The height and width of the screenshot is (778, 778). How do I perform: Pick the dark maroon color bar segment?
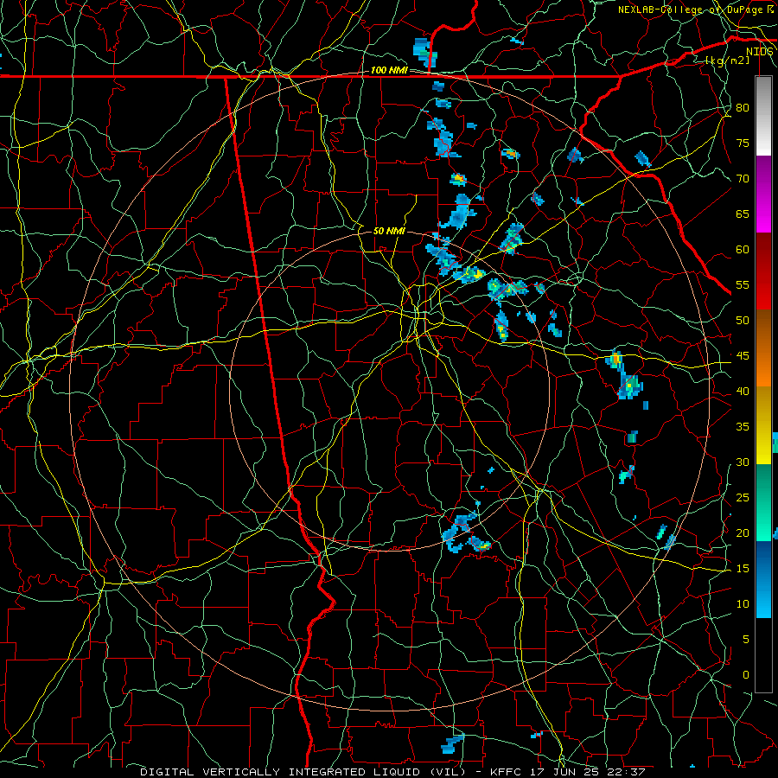coord(763,252)
